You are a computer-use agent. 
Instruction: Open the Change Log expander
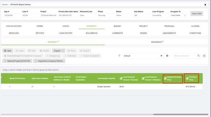pos(53,56)
